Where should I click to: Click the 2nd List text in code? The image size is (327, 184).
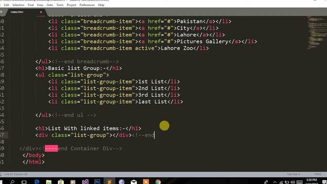[151, 88]
